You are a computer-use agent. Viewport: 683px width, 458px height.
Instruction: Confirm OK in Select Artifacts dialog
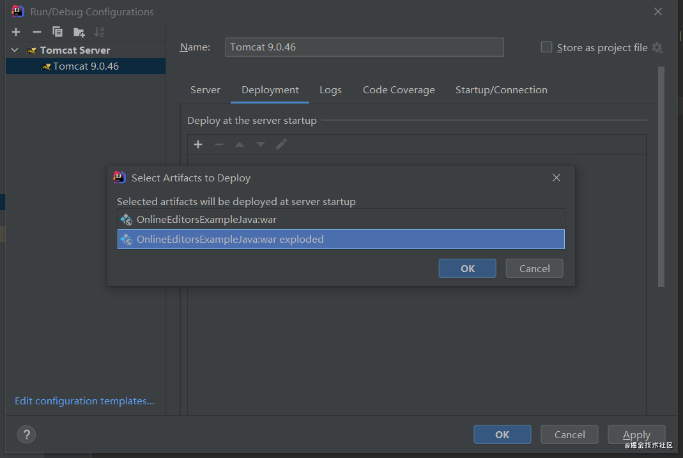[468, 269]
